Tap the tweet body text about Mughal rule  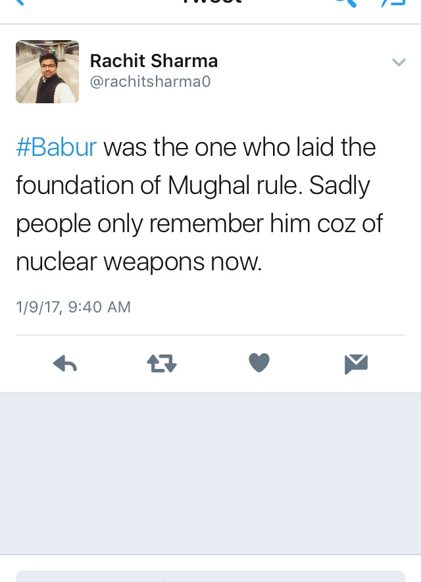pos(200,204)
